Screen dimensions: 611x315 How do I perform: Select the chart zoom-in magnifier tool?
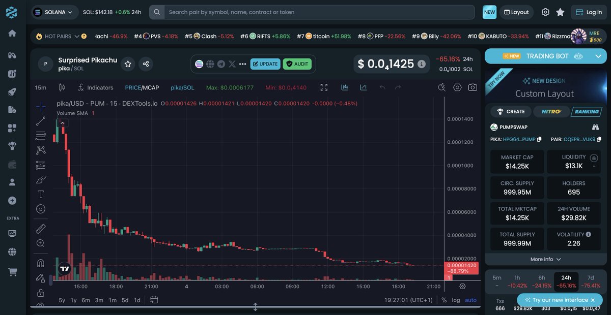41,243
